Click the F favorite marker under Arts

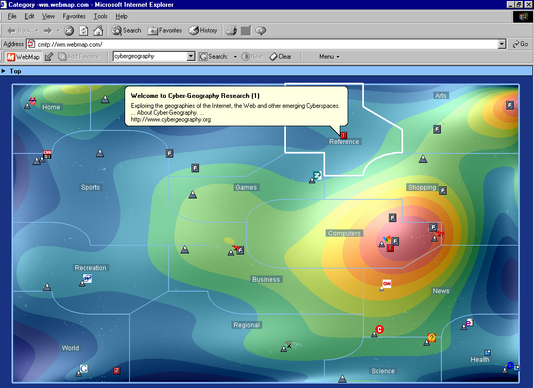click(x=437, y=129)
